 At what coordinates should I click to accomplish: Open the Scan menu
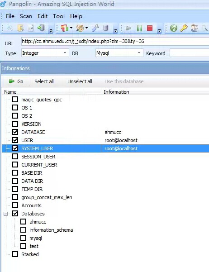[26, 16]
